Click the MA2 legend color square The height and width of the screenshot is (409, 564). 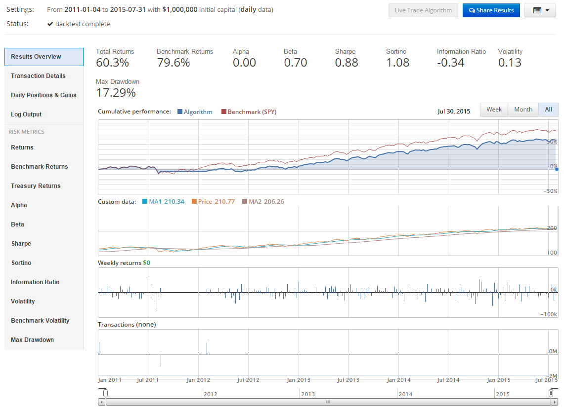click(245, 202)
